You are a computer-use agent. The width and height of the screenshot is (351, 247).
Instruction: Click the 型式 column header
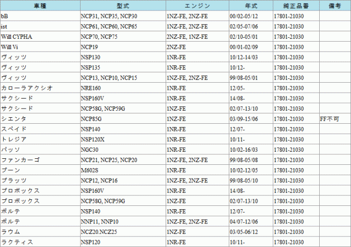122,5
